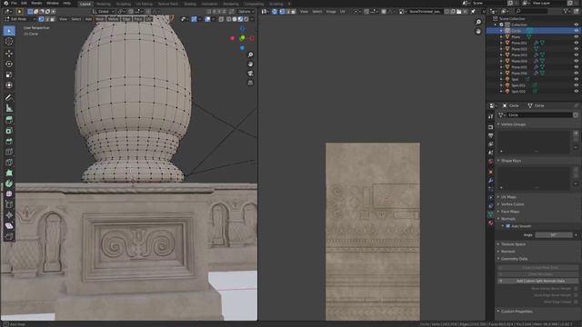Open the viewport Vertex menu
The height and width of the screenshot is (327, 582).
[x=113, y=19]
